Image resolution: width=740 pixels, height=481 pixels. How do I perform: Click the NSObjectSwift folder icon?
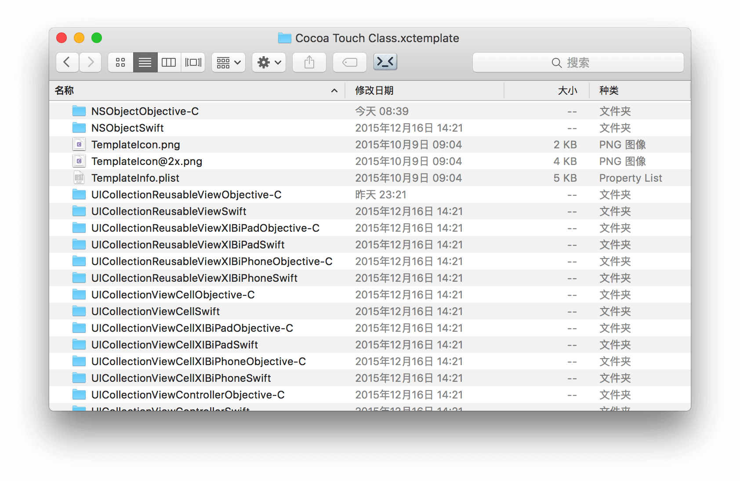[x=79, y=128]
